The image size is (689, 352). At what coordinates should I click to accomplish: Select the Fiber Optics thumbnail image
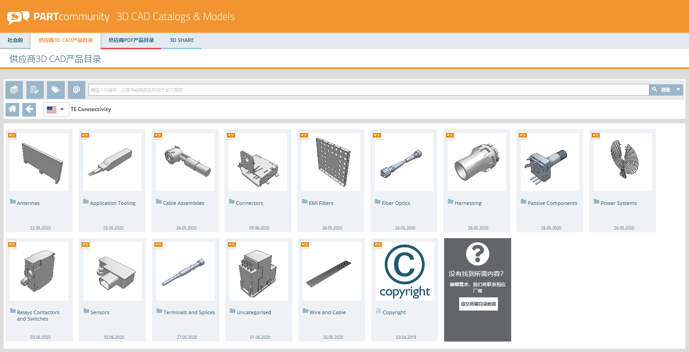(404, 162)
